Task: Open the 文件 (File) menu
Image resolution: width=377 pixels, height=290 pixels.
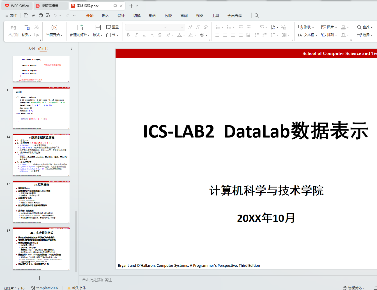Action: (x=11, y=15)
